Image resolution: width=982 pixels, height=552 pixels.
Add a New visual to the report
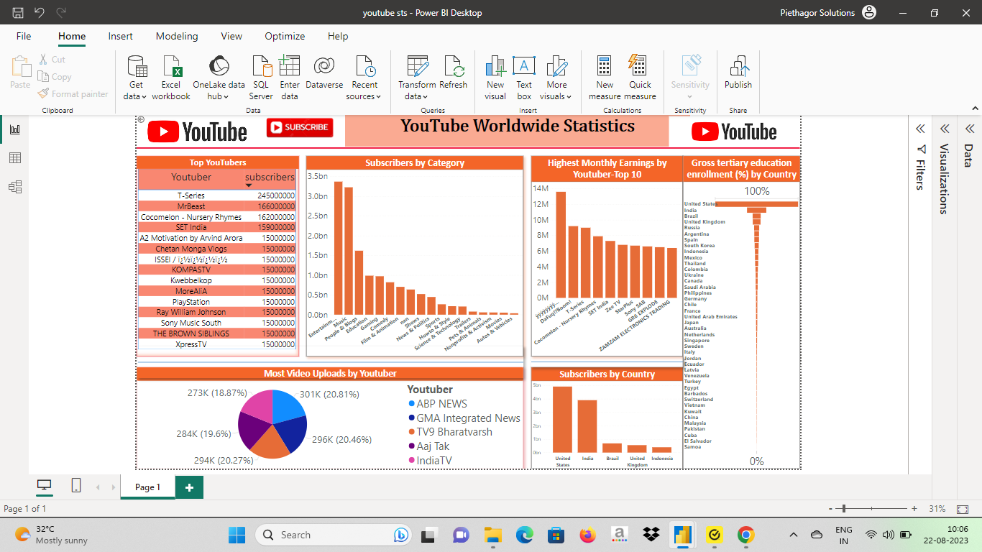pyautogui.click(x=495, y=75)
